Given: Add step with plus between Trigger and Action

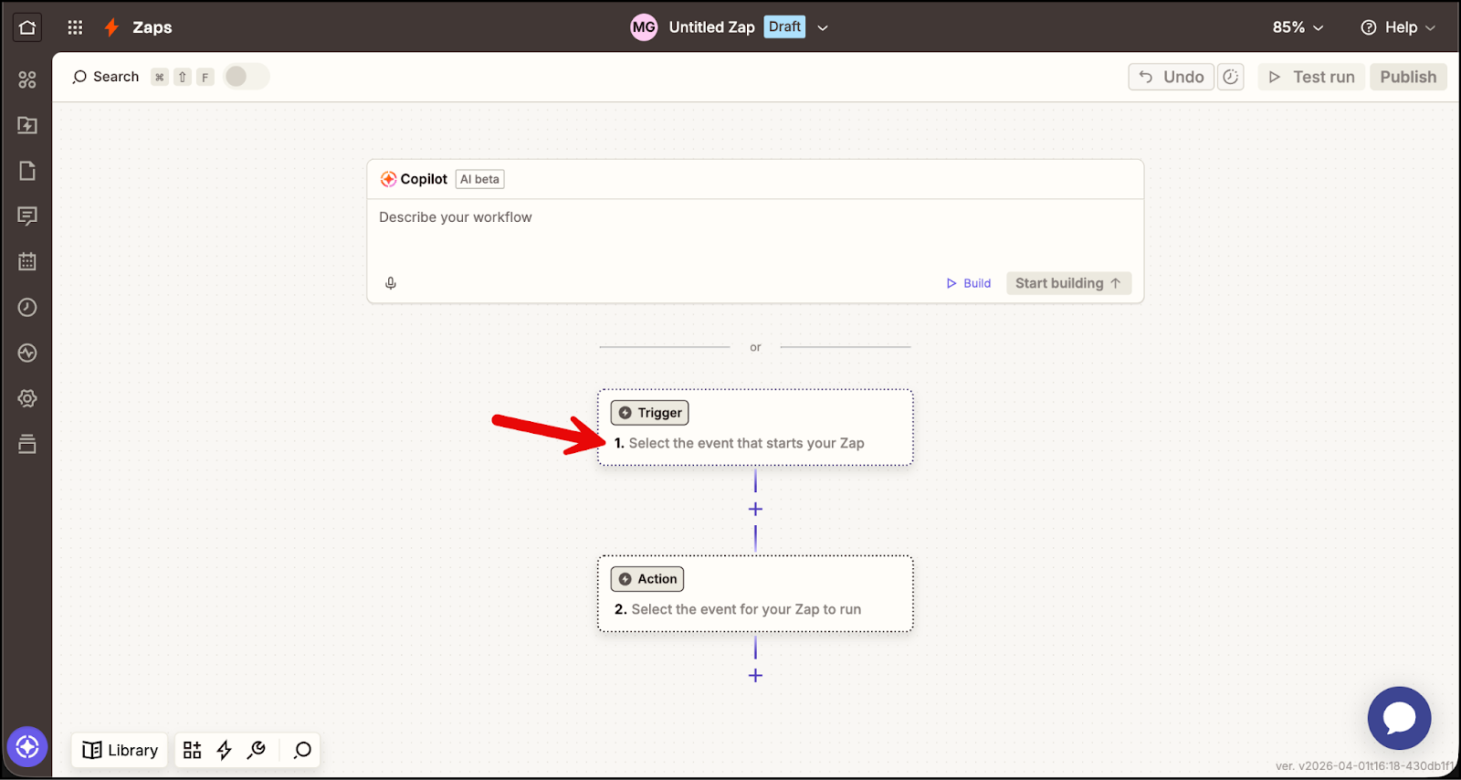Looking at the screenshot, I should point(755,510).
